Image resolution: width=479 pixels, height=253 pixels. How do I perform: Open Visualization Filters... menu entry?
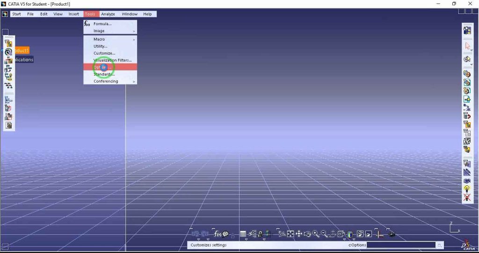click(x=112, y=60)
